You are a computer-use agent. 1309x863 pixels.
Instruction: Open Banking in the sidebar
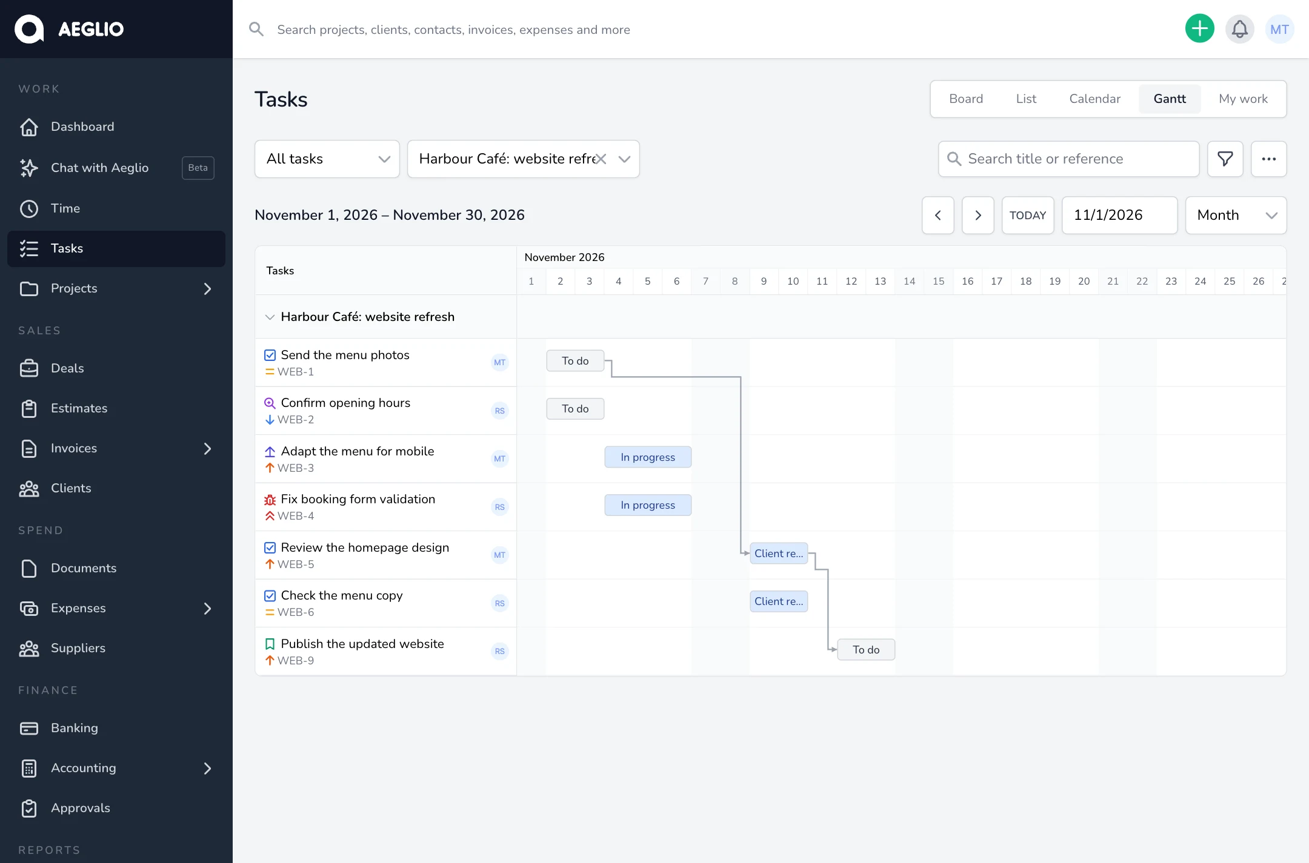[116, 728]
